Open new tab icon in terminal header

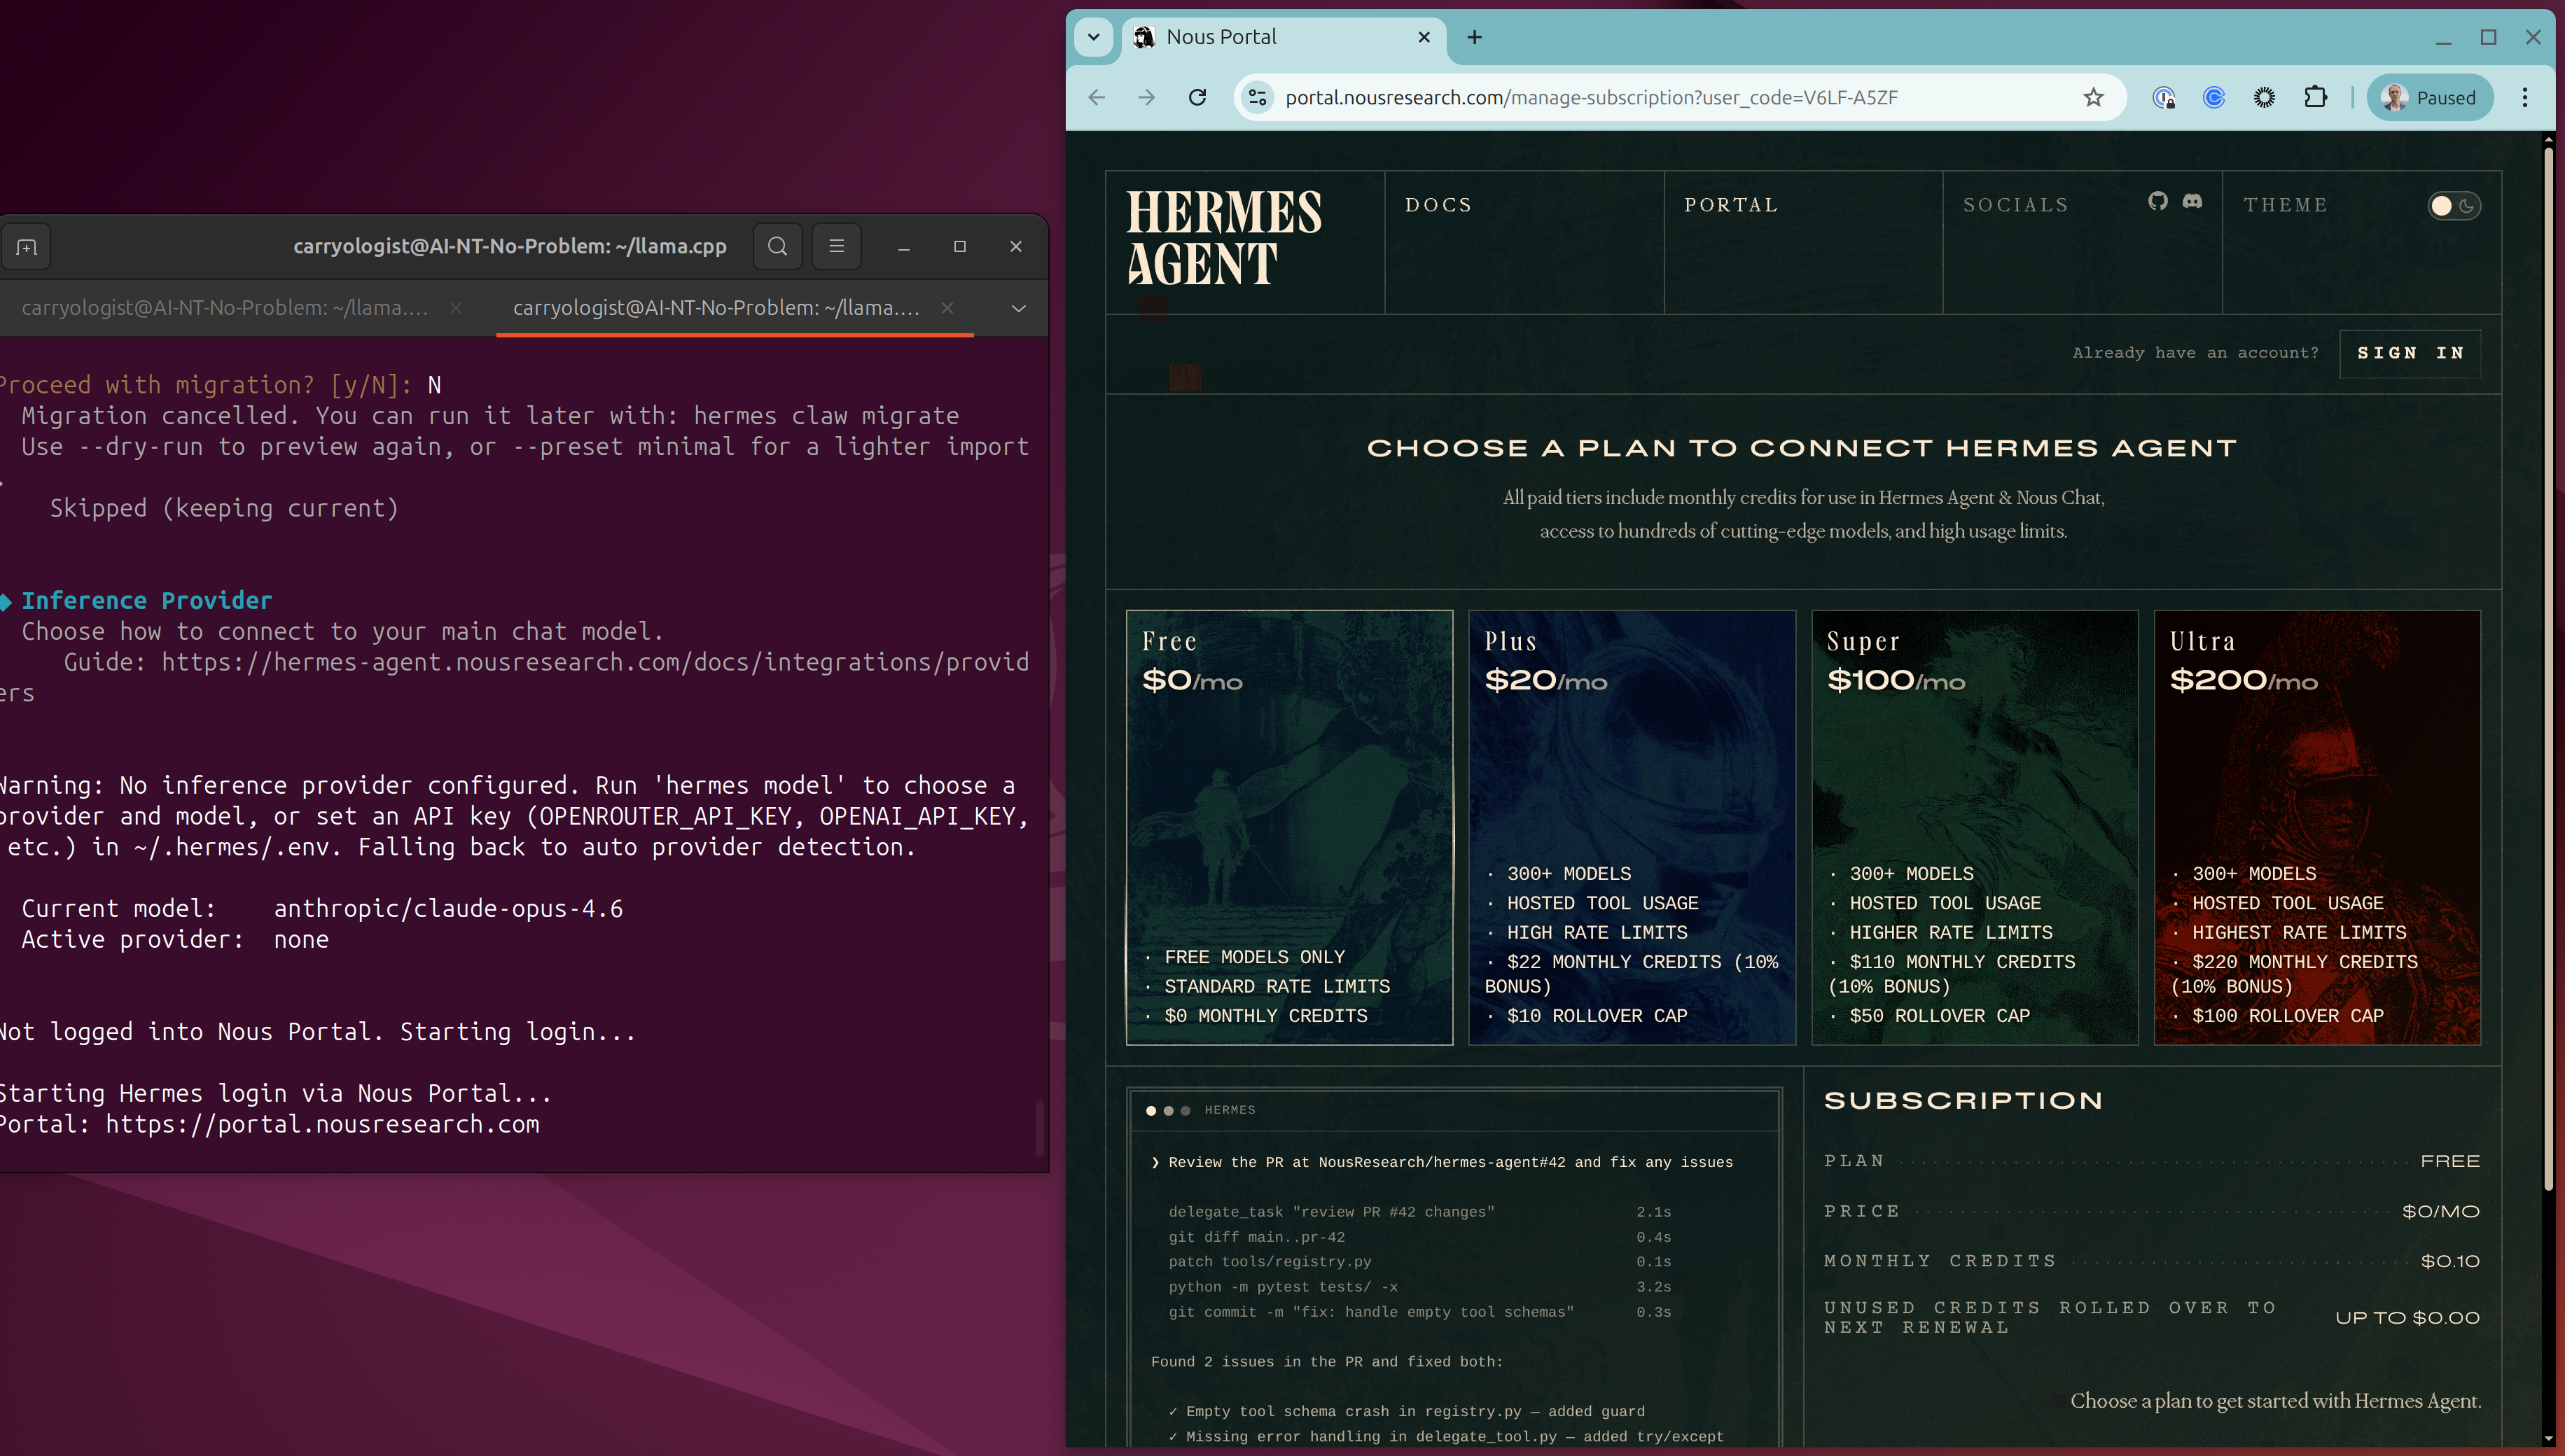coord(27,246)
